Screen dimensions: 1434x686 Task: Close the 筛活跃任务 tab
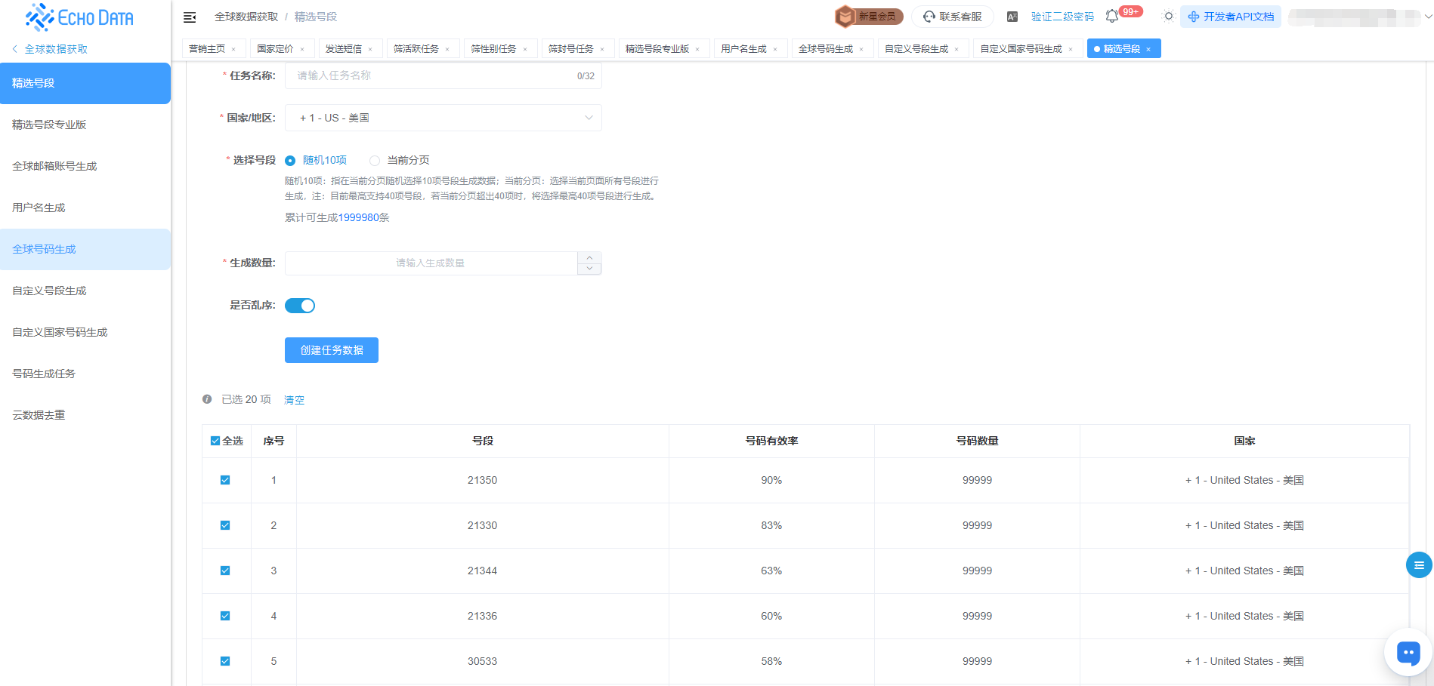(x=447, y=49)
